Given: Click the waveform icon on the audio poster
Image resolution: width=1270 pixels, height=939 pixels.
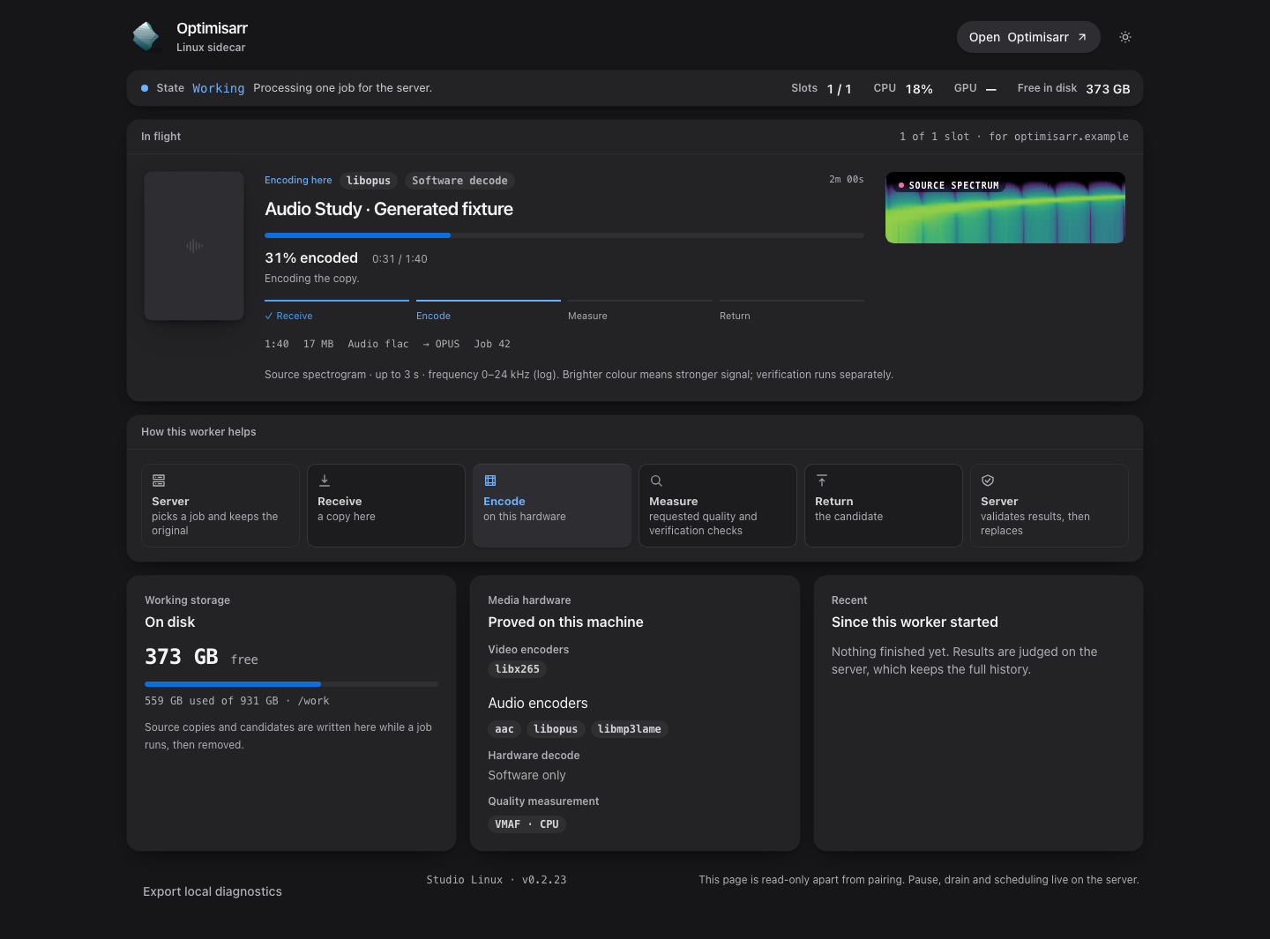Looking at the screenshot, I should (194, 246).
